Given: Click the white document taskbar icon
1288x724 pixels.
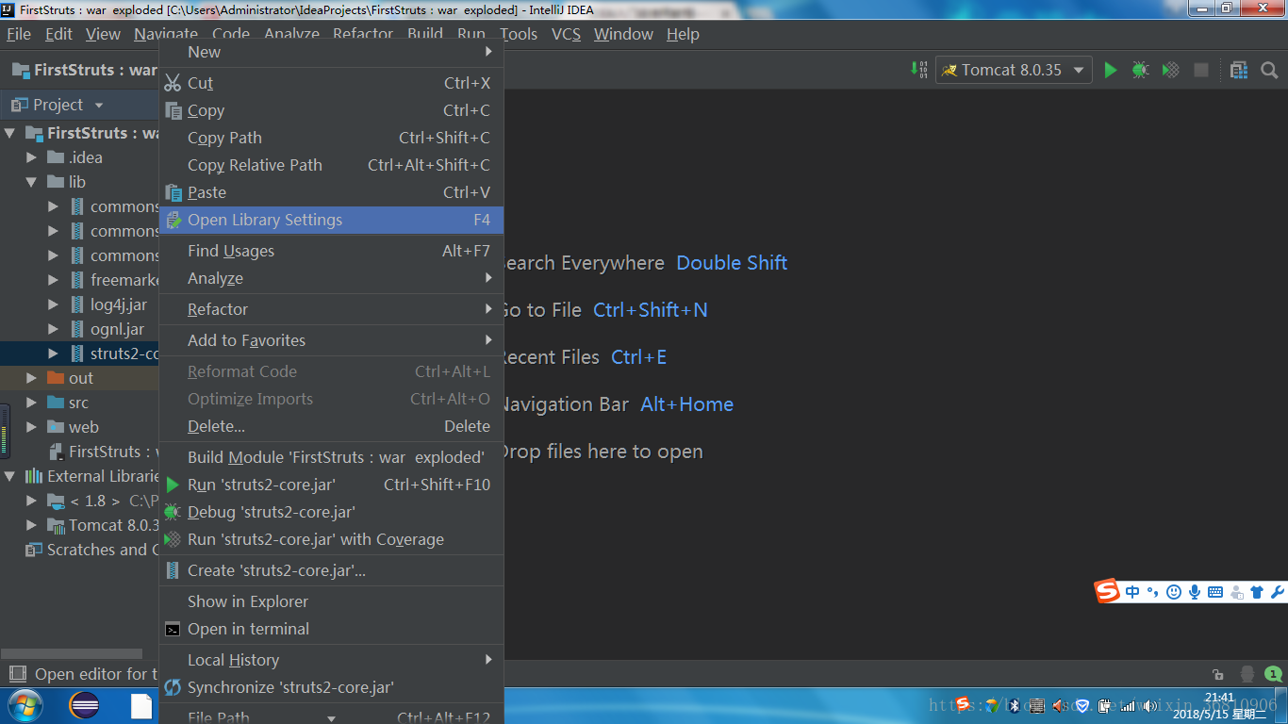Looking at the screenshot, I should [141, 706].
